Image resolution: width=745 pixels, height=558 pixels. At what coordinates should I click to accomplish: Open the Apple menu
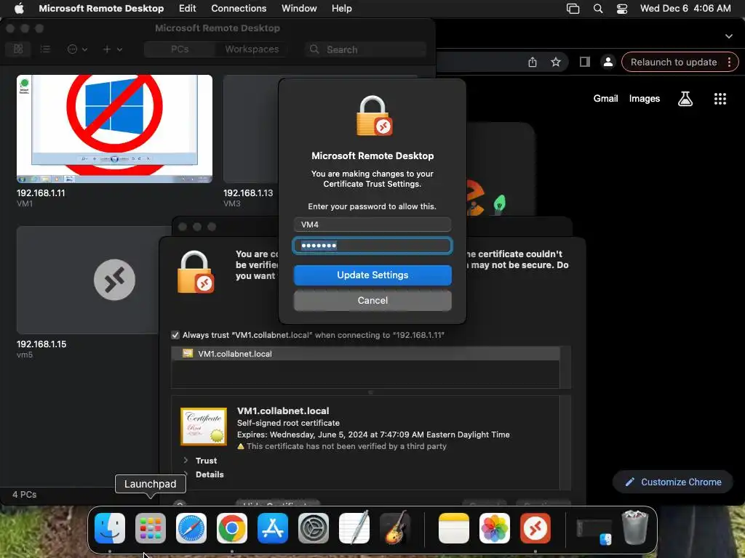pos(19,8)
